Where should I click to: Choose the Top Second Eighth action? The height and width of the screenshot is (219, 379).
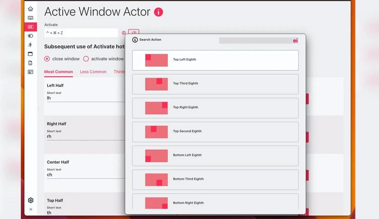coord(215,132)
